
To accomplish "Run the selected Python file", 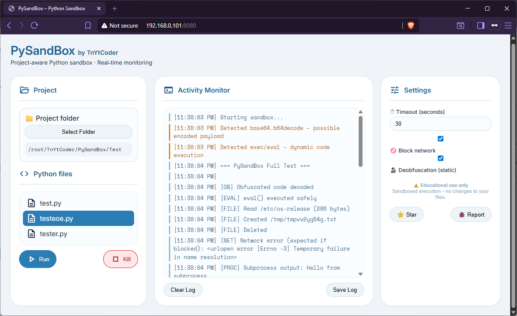I will pos(38,259).
